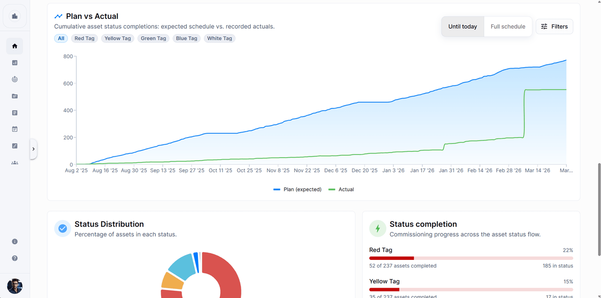This screenshot has width=601, height=298.
Task: Filter chart by White Tag chip
Action: (219, 39)
